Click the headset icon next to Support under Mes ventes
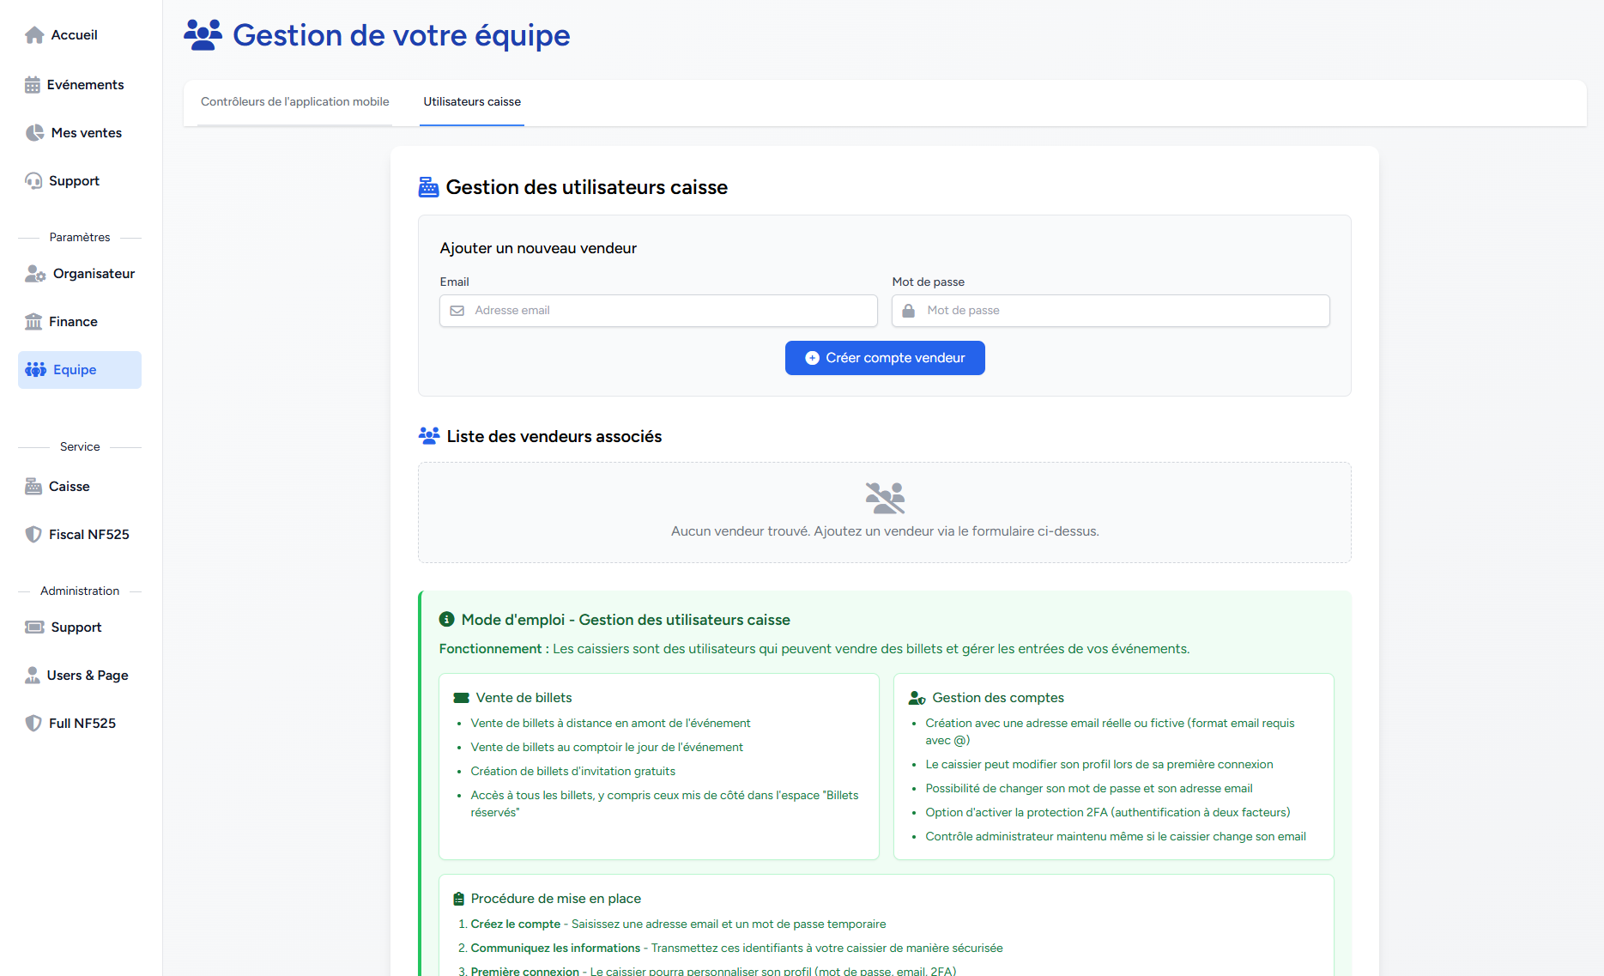 click(x=33, y=181)
